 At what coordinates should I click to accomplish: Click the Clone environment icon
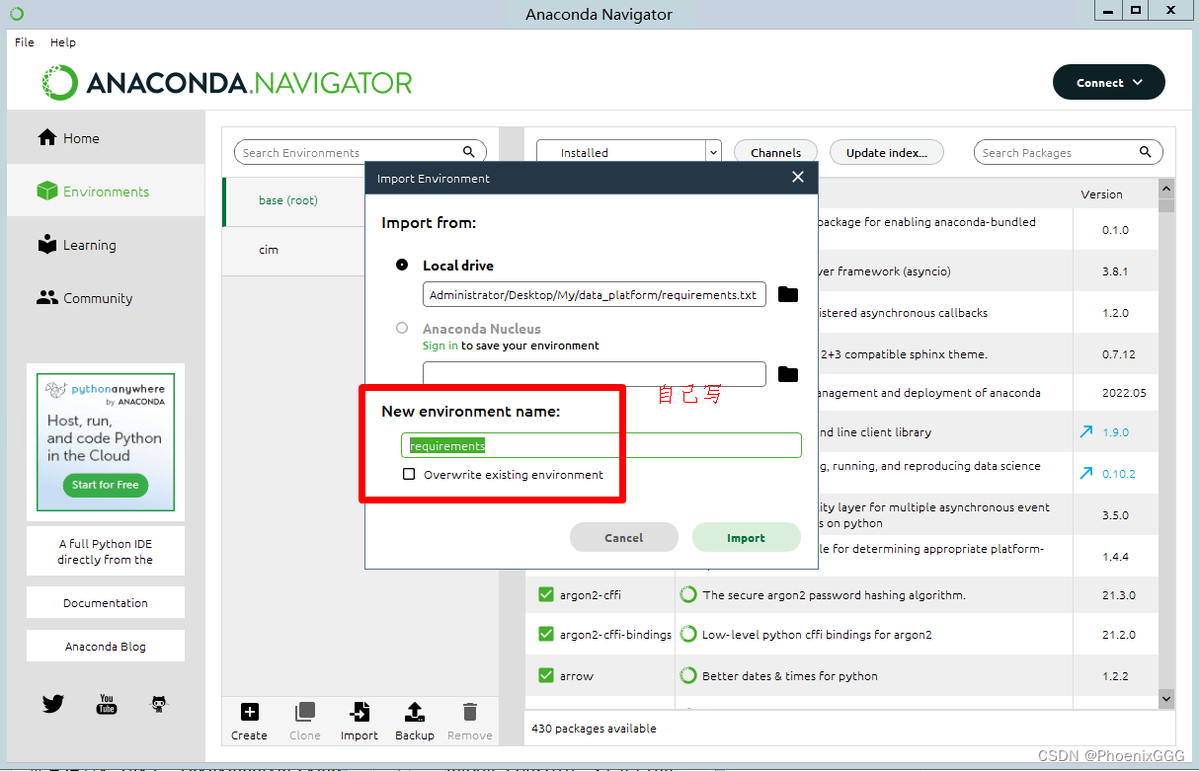pyautogui.click(x=305, y=712)
